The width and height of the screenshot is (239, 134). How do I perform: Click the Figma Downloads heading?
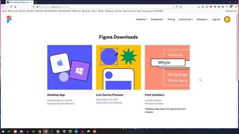[118, 37]
